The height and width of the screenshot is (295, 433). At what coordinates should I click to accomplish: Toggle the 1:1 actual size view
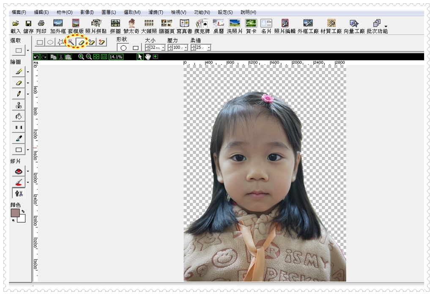[x=104, y=57]
